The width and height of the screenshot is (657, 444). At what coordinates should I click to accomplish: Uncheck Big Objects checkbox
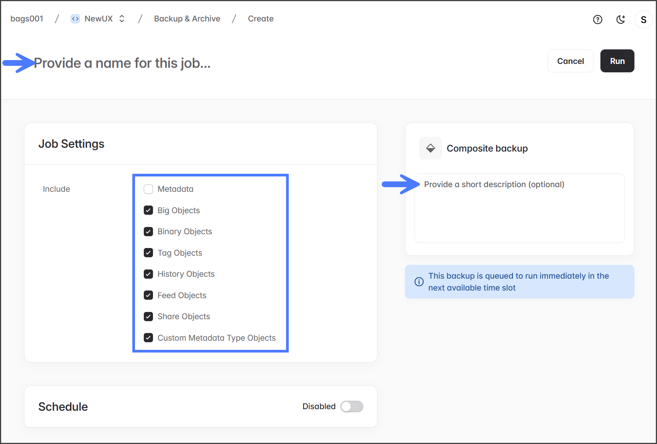pyautogui.click(x=148, y=211)
